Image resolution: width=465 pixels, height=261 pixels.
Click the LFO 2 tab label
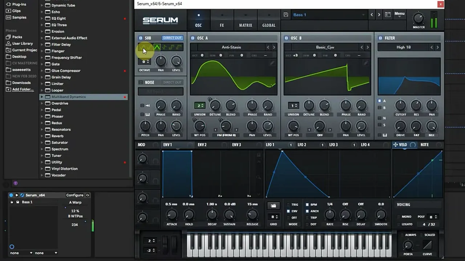pos(302,145)
